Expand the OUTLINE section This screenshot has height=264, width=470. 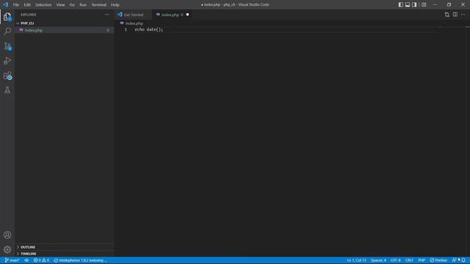[28, 247]
